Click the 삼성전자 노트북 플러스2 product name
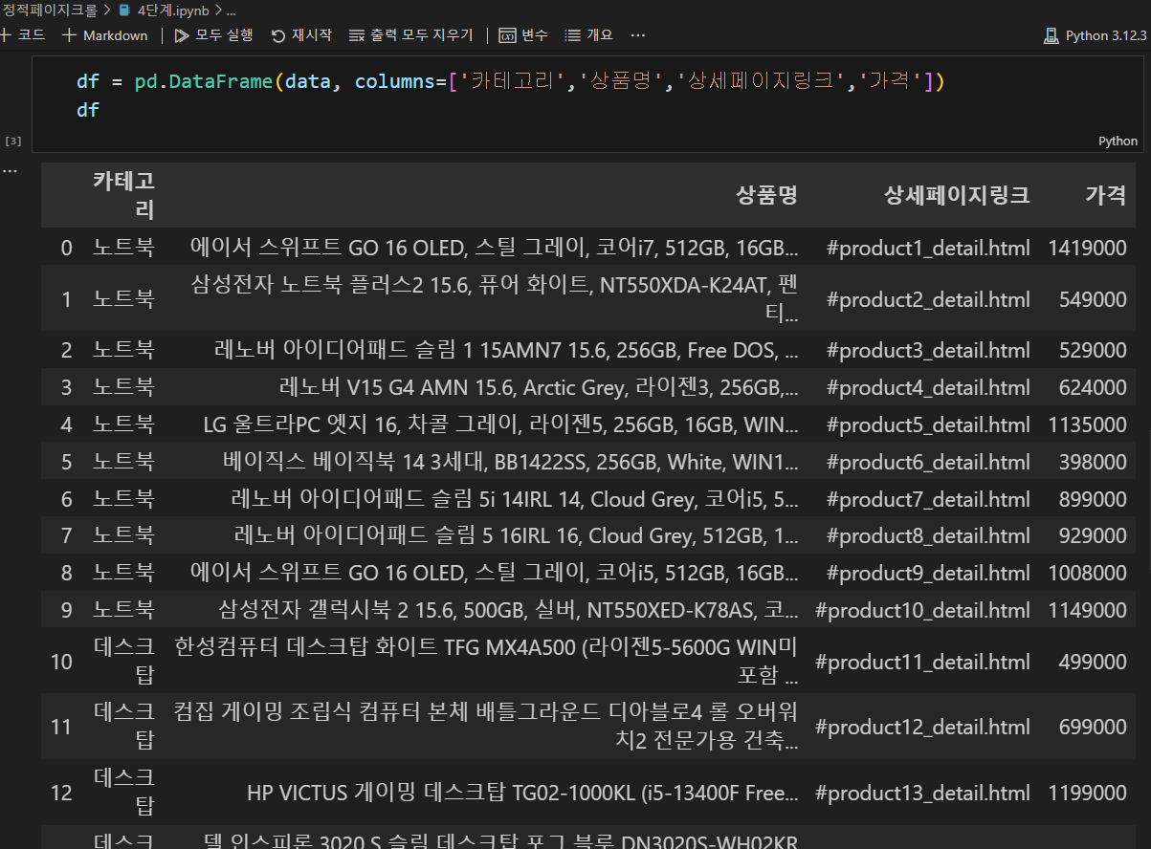1151x849 pixels. click(495, 298)
